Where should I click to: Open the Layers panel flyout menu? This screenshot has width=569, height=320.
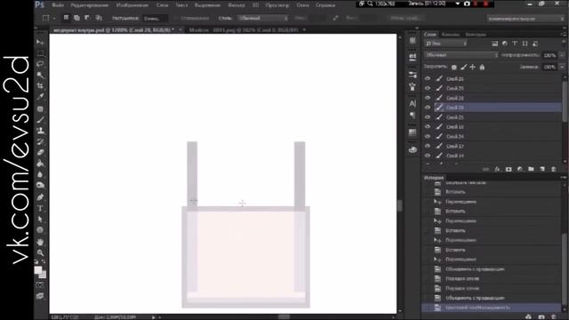(563, 34)
